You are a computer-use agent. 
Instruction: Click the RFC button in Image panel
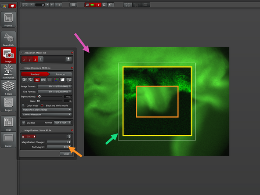pos(43,80)
